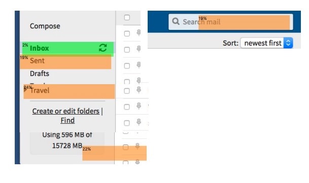Open the Sort newest first dropdown
The image size is (309, 183).
(266, 43)
